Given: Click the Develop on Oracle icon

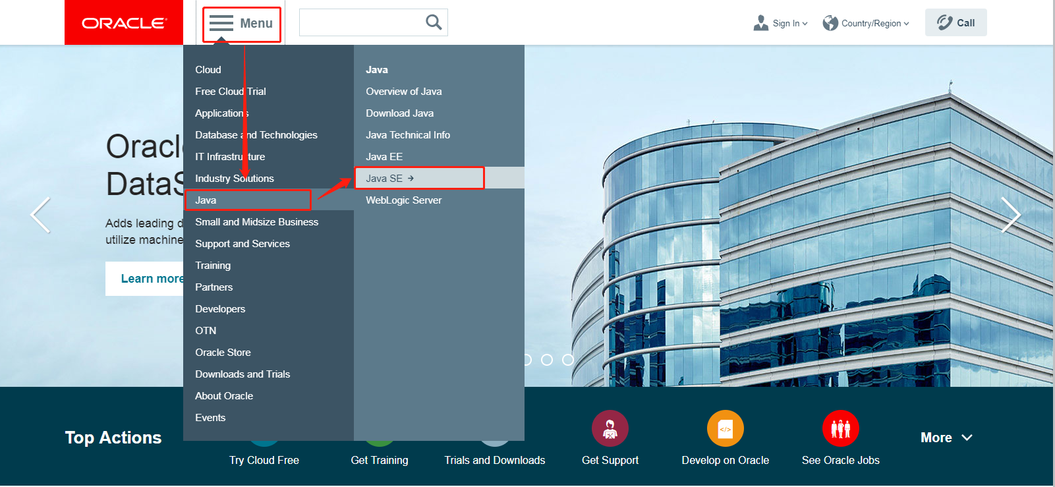Looking at the screenshot, I should [x=726, y=428].
